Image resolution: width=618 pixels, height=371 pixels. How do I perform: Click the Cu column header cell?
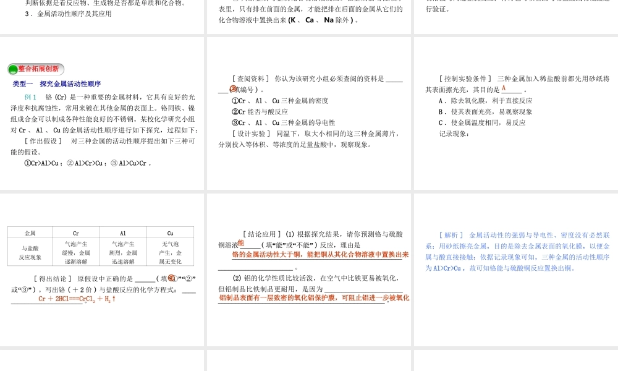click(171, 233)
